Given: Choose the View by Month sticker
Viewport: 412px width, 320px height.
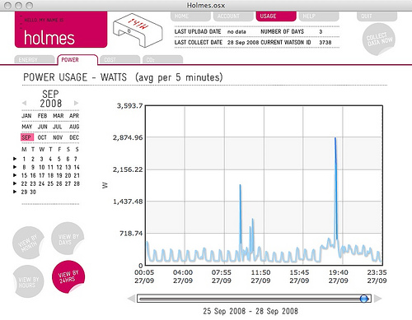Looking at the screenshot, I should 29,243.
